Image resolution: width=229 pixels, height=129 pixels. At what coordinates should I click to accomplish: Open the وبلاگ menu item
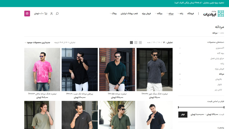[114, 13]
